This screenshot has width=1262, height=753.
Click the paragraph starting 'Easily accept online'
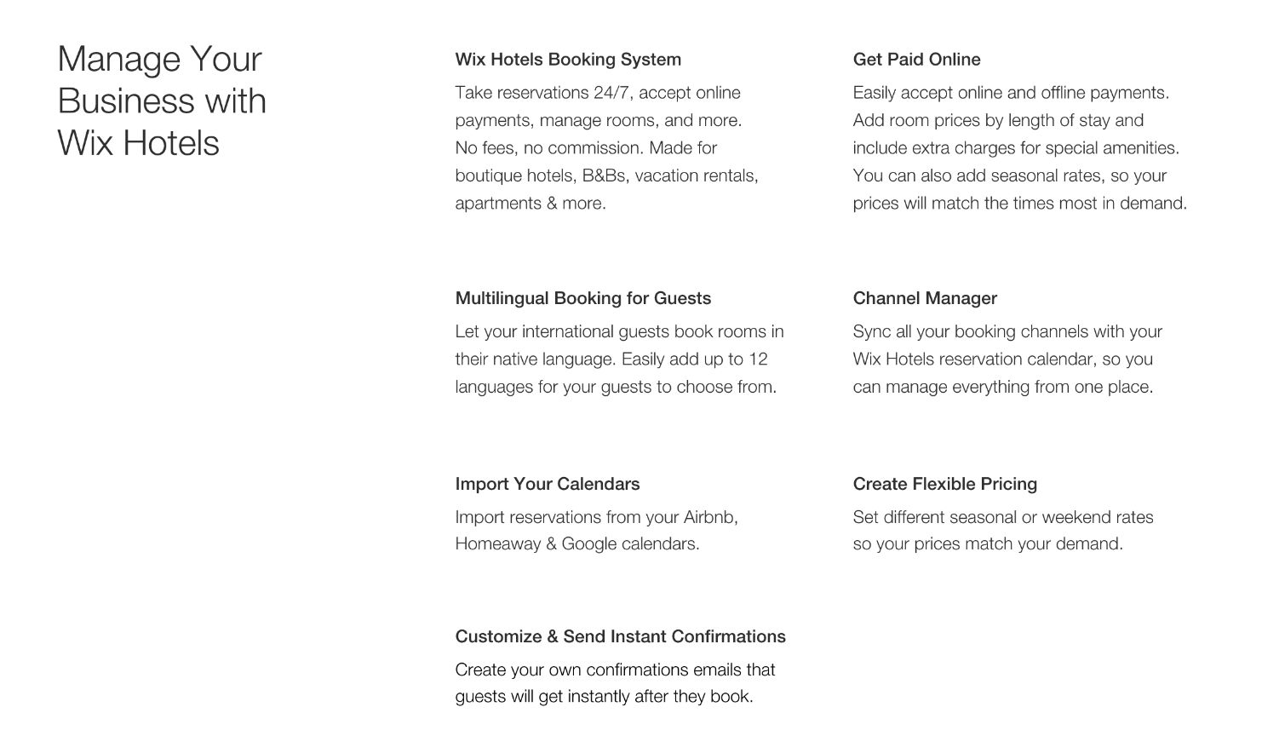(1019, 147)
